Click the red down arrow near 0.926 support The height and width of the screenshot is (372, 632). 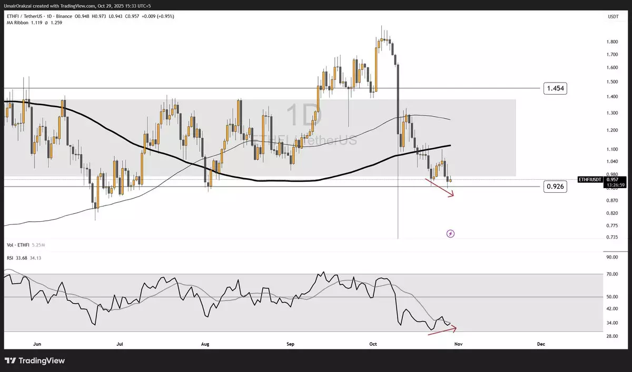click(440, 188)
